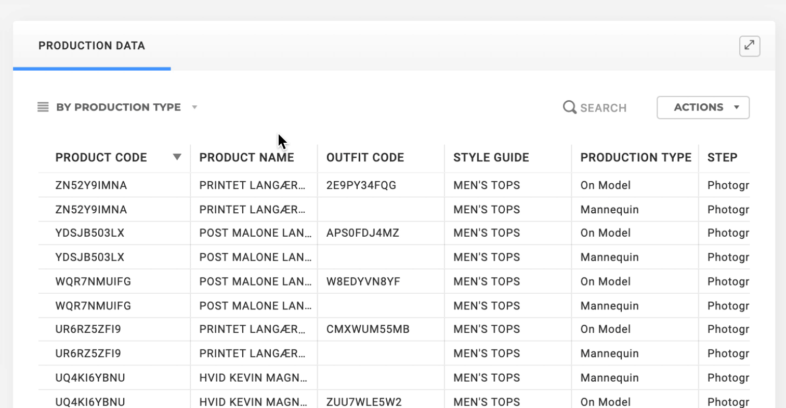786x408 pixels.
Task: Expand the Actions dropdown menu
Action: pos(703,107)
